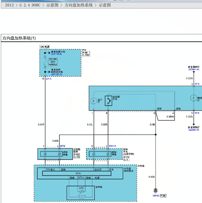Click the heating element coil symbol
The height and width of the screenshot is (203, 202).
coord(82,197)
